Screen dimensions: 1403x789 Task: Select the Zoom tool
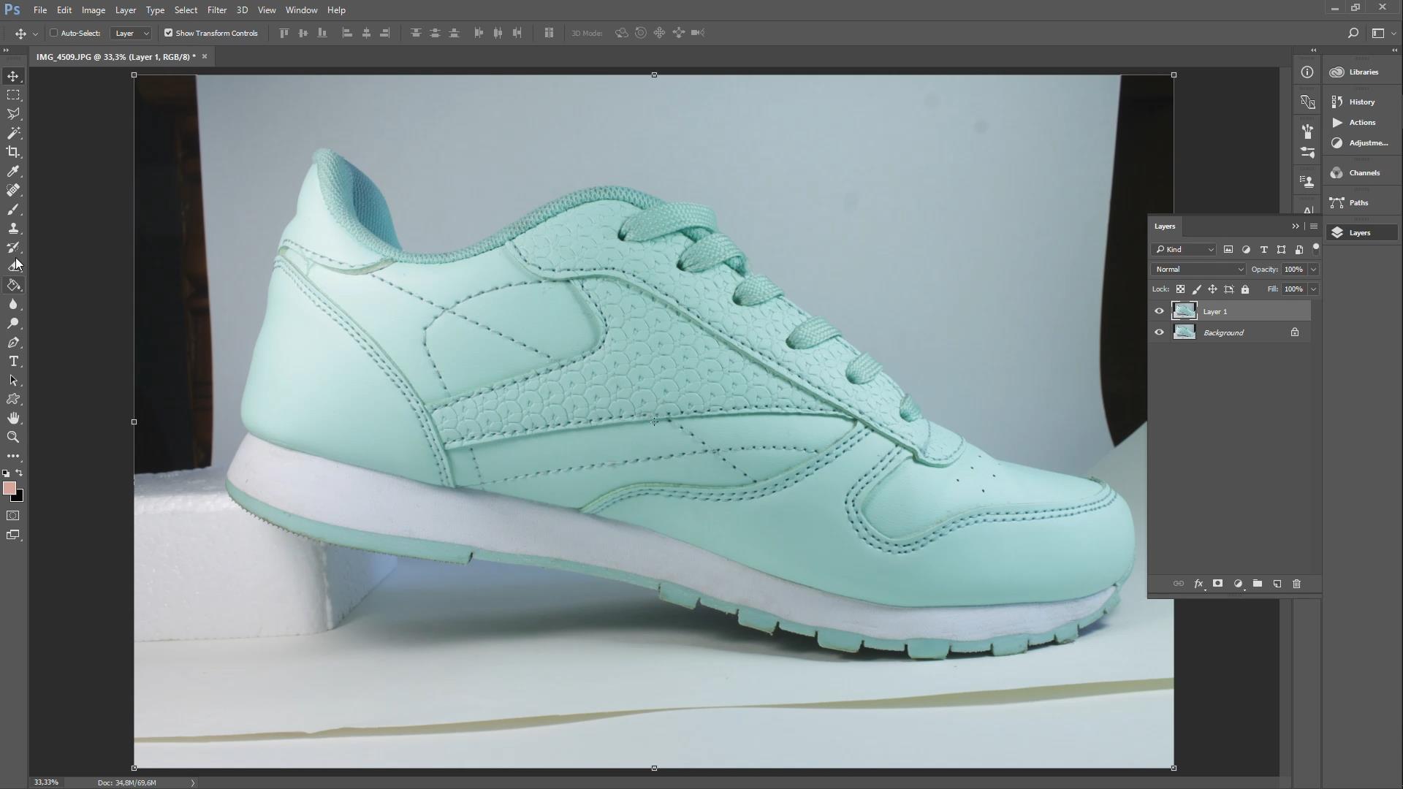click(13, 437)
